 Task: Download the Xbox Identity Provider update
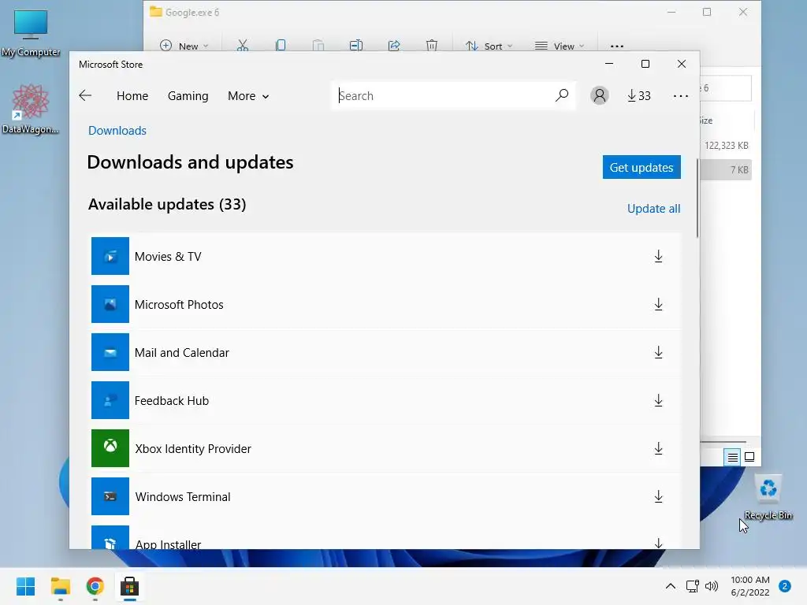pyautogui.click(x=658, y=448)
